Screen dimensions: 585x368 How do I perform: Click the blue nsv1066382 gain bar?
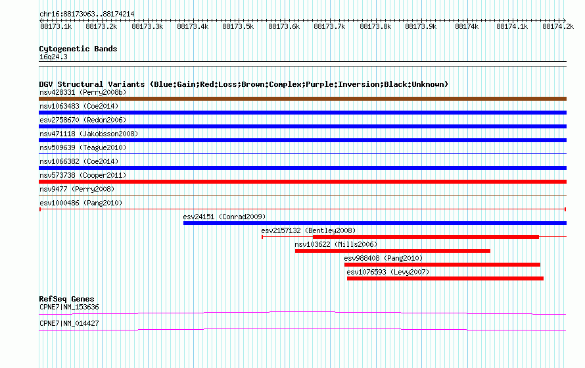pyautogui.click(x=302, y=168)
